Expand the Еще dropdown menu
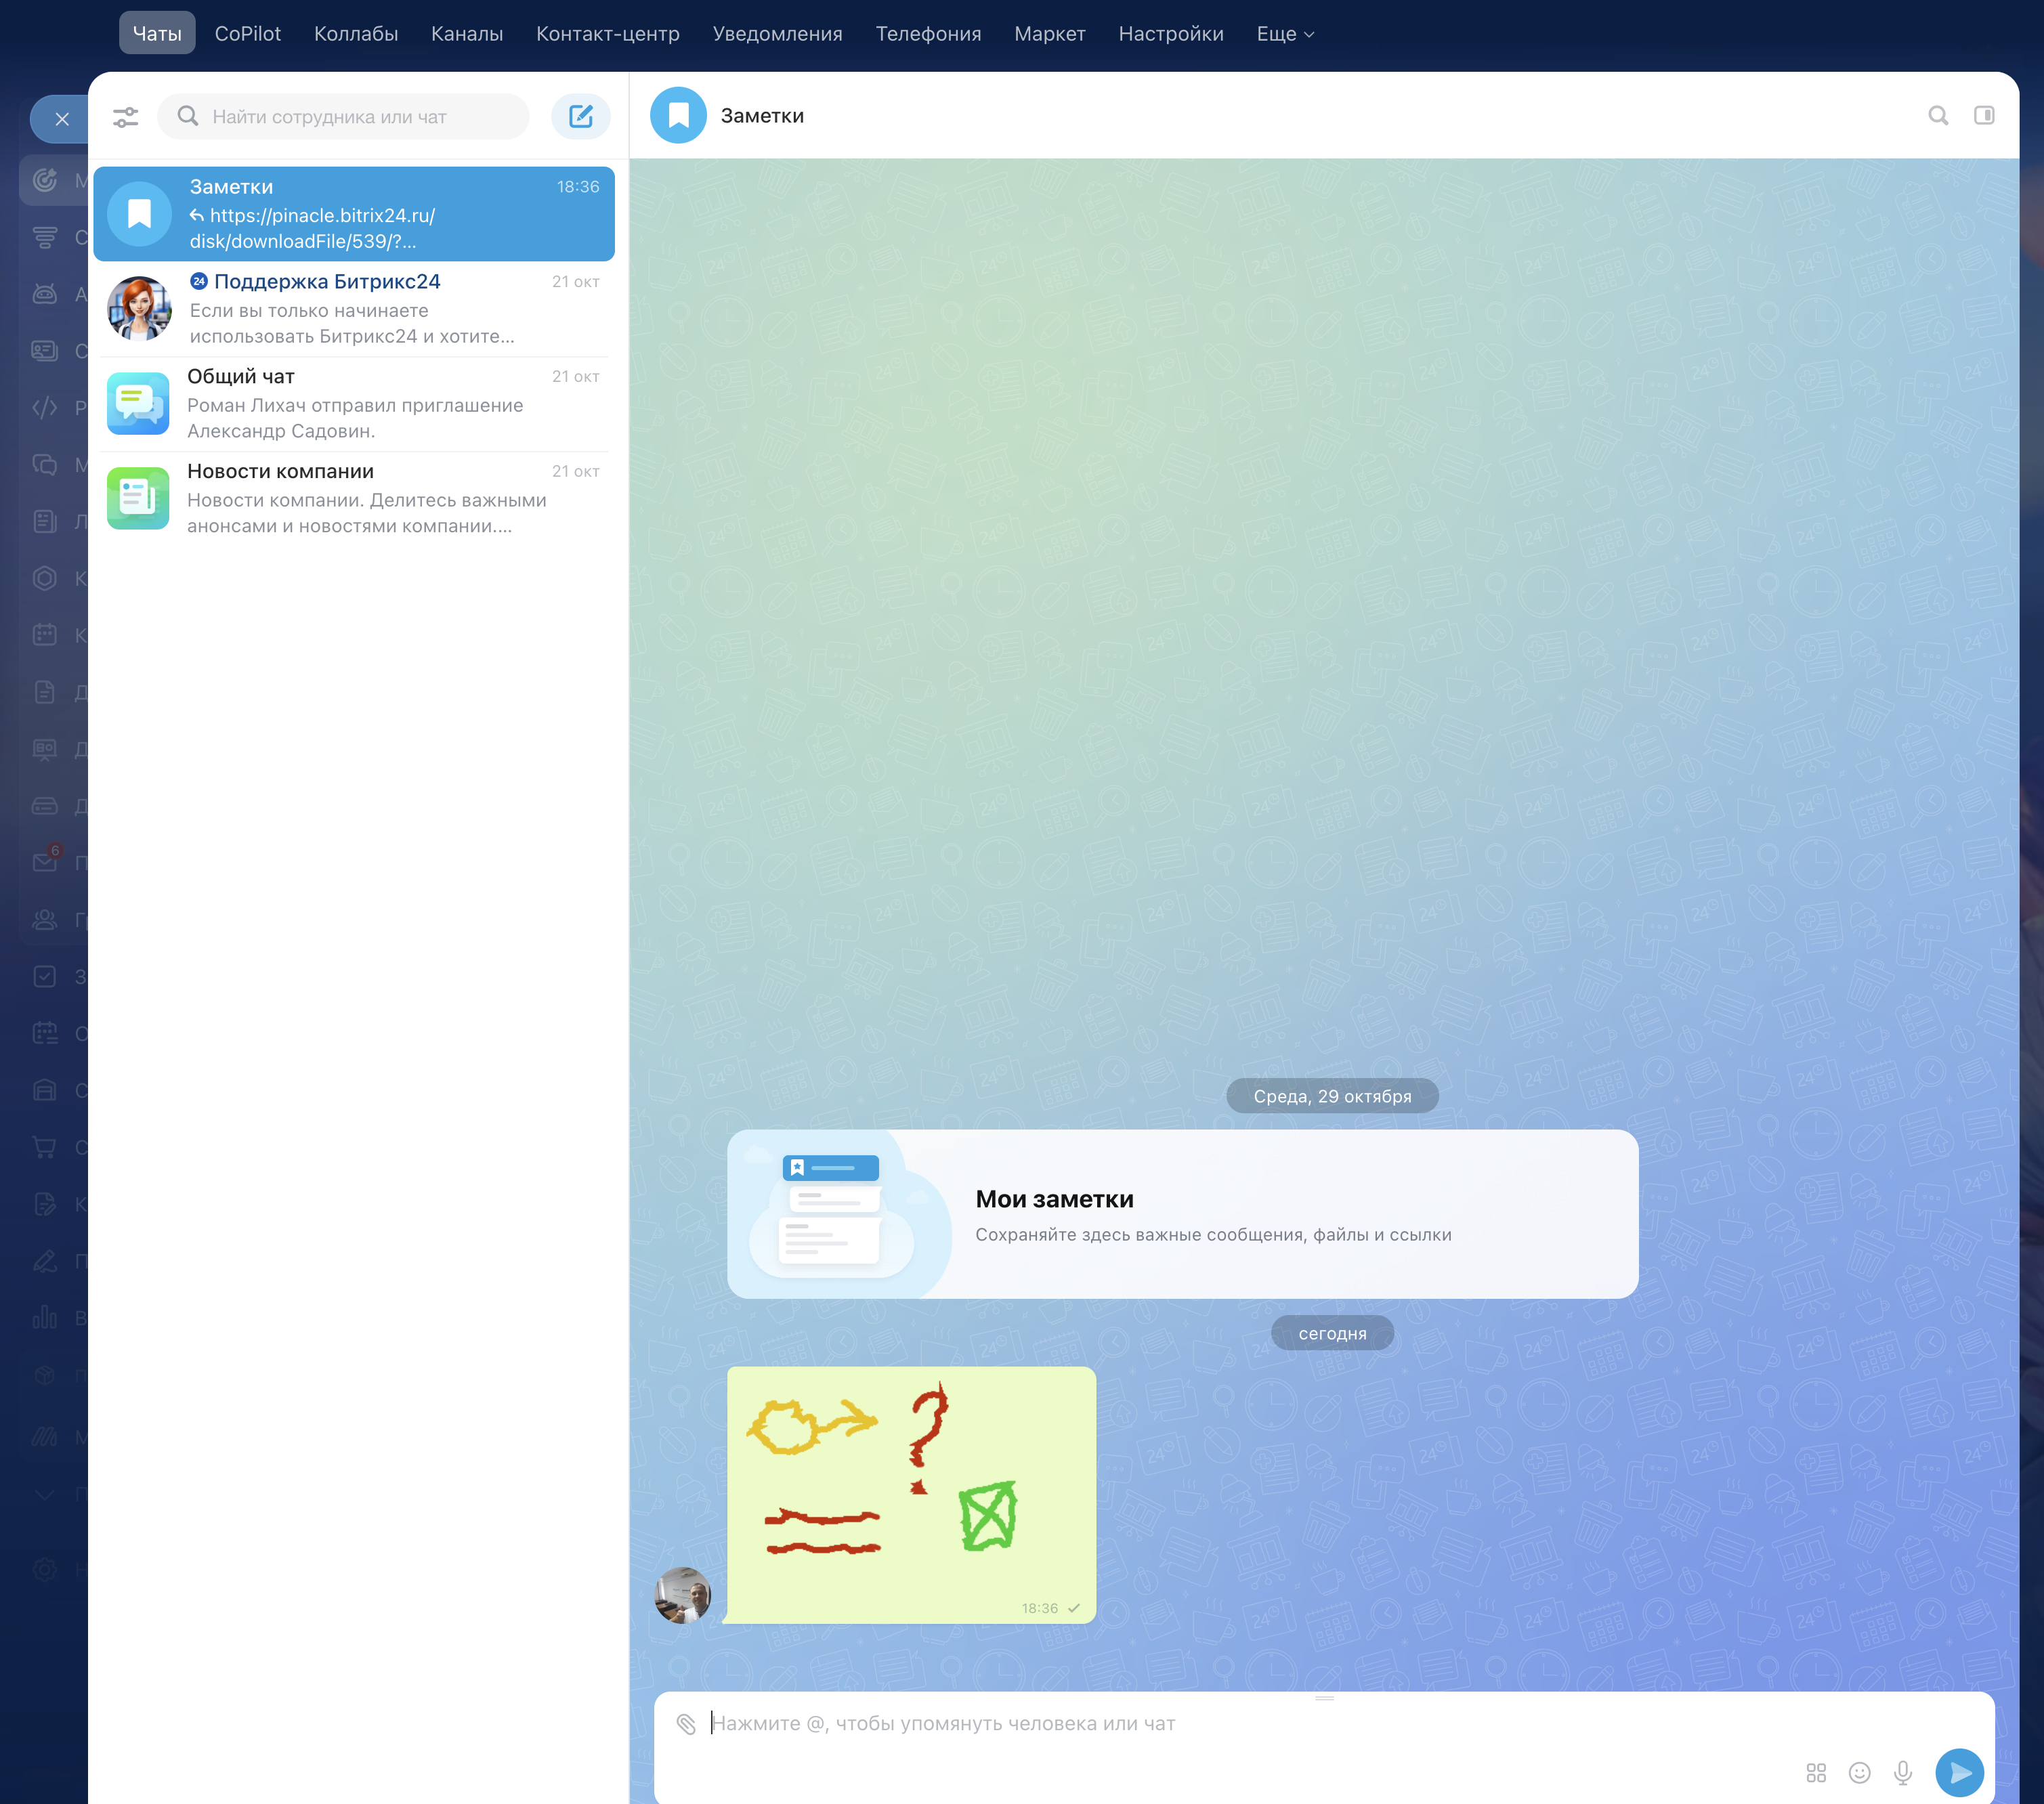This screenshot has width=2044, height=1804. (1285, 34)
